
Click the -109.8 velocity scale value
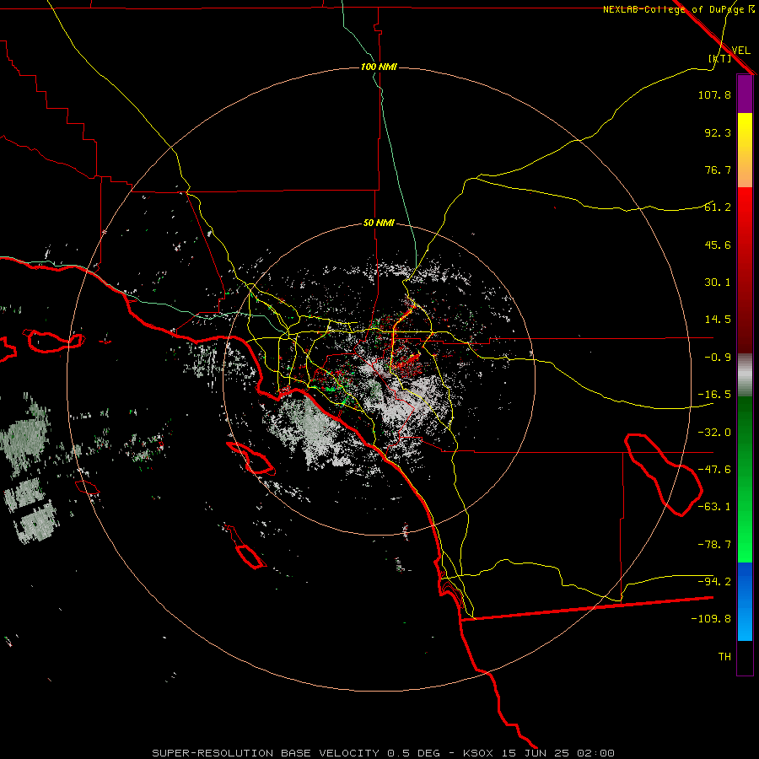click(x=711, y=619)
